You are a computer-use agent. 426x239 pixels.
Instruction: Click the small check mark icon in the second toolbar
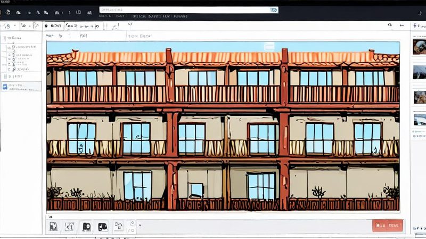pos(130,24)
